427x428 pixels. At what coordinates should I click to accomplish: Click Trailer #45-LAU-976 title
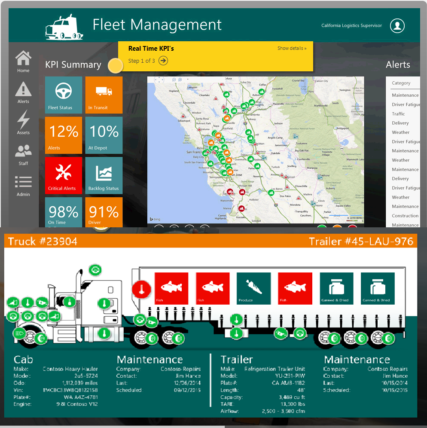click(x=361, y=242)
